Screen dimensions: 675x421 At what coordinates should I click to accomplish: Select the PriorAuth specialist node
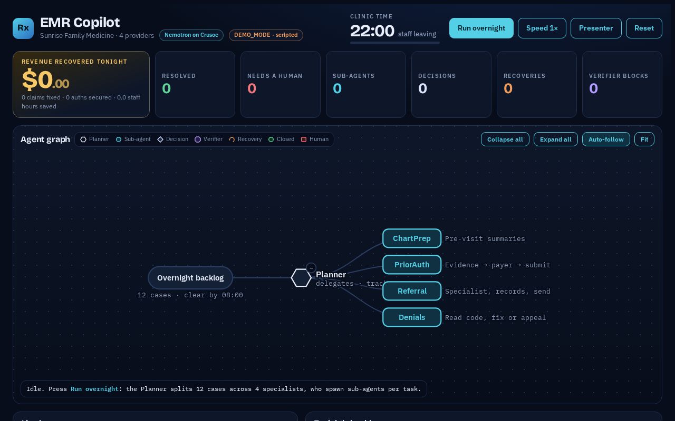412,265
